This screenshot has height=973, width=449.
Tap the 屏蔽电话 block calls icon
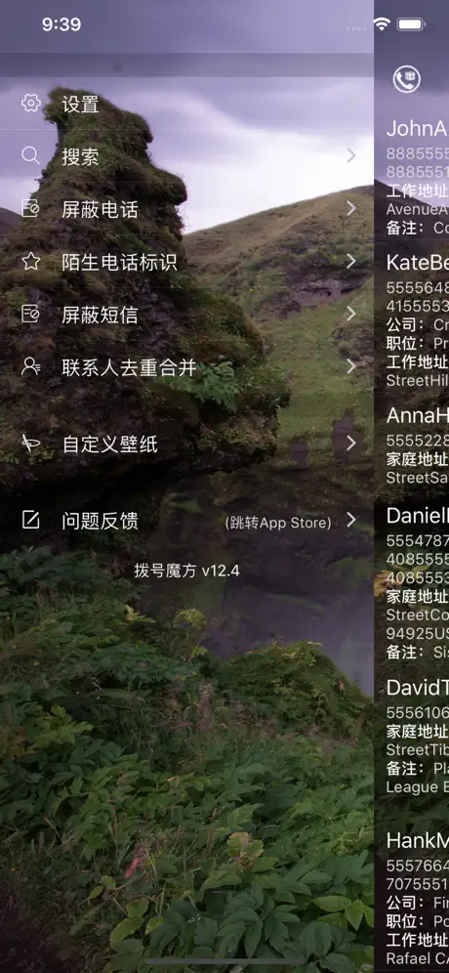click(30, 208)
